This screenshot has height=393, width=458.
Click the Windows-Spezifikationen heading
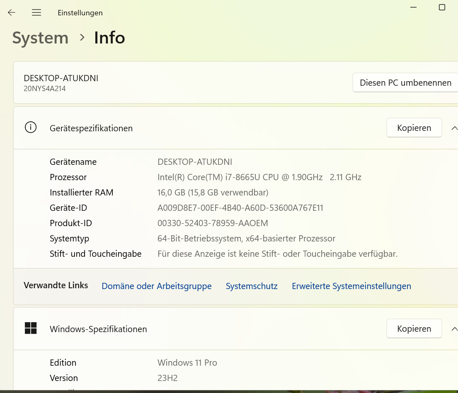pyautogui.click(x=98, y=329)
